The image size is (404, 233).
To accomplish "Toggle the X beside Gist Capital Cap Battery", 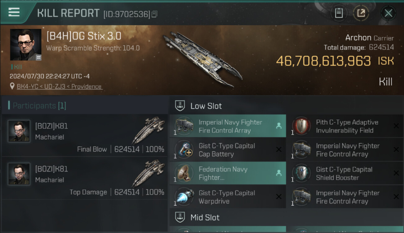I will pyautogui.click(x=279, y=150).
